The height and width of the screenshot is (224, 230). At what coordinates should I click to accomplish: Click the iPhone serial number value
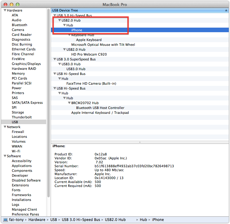(x=134, y=166)
